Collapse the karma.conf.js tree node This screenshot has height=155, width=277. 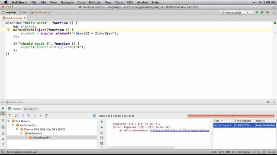coord(13,125)
